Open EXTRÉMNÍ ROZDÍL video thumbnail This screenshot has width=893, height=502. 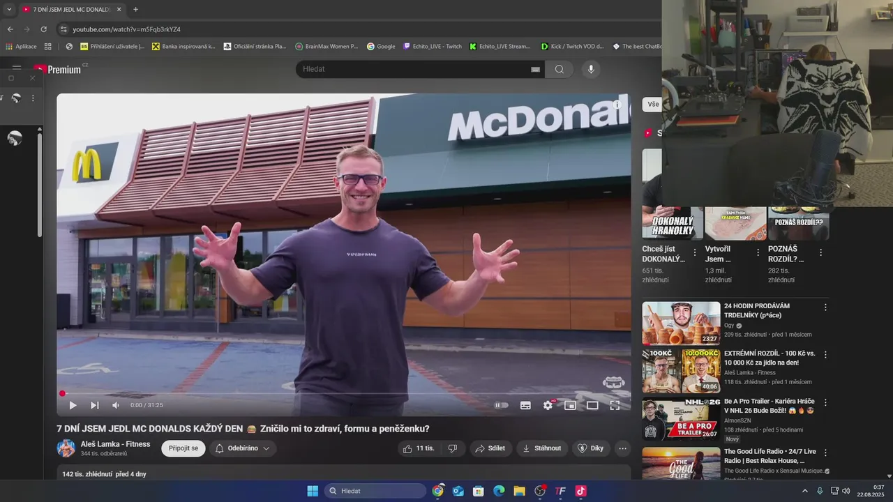[x=681, y=371]
